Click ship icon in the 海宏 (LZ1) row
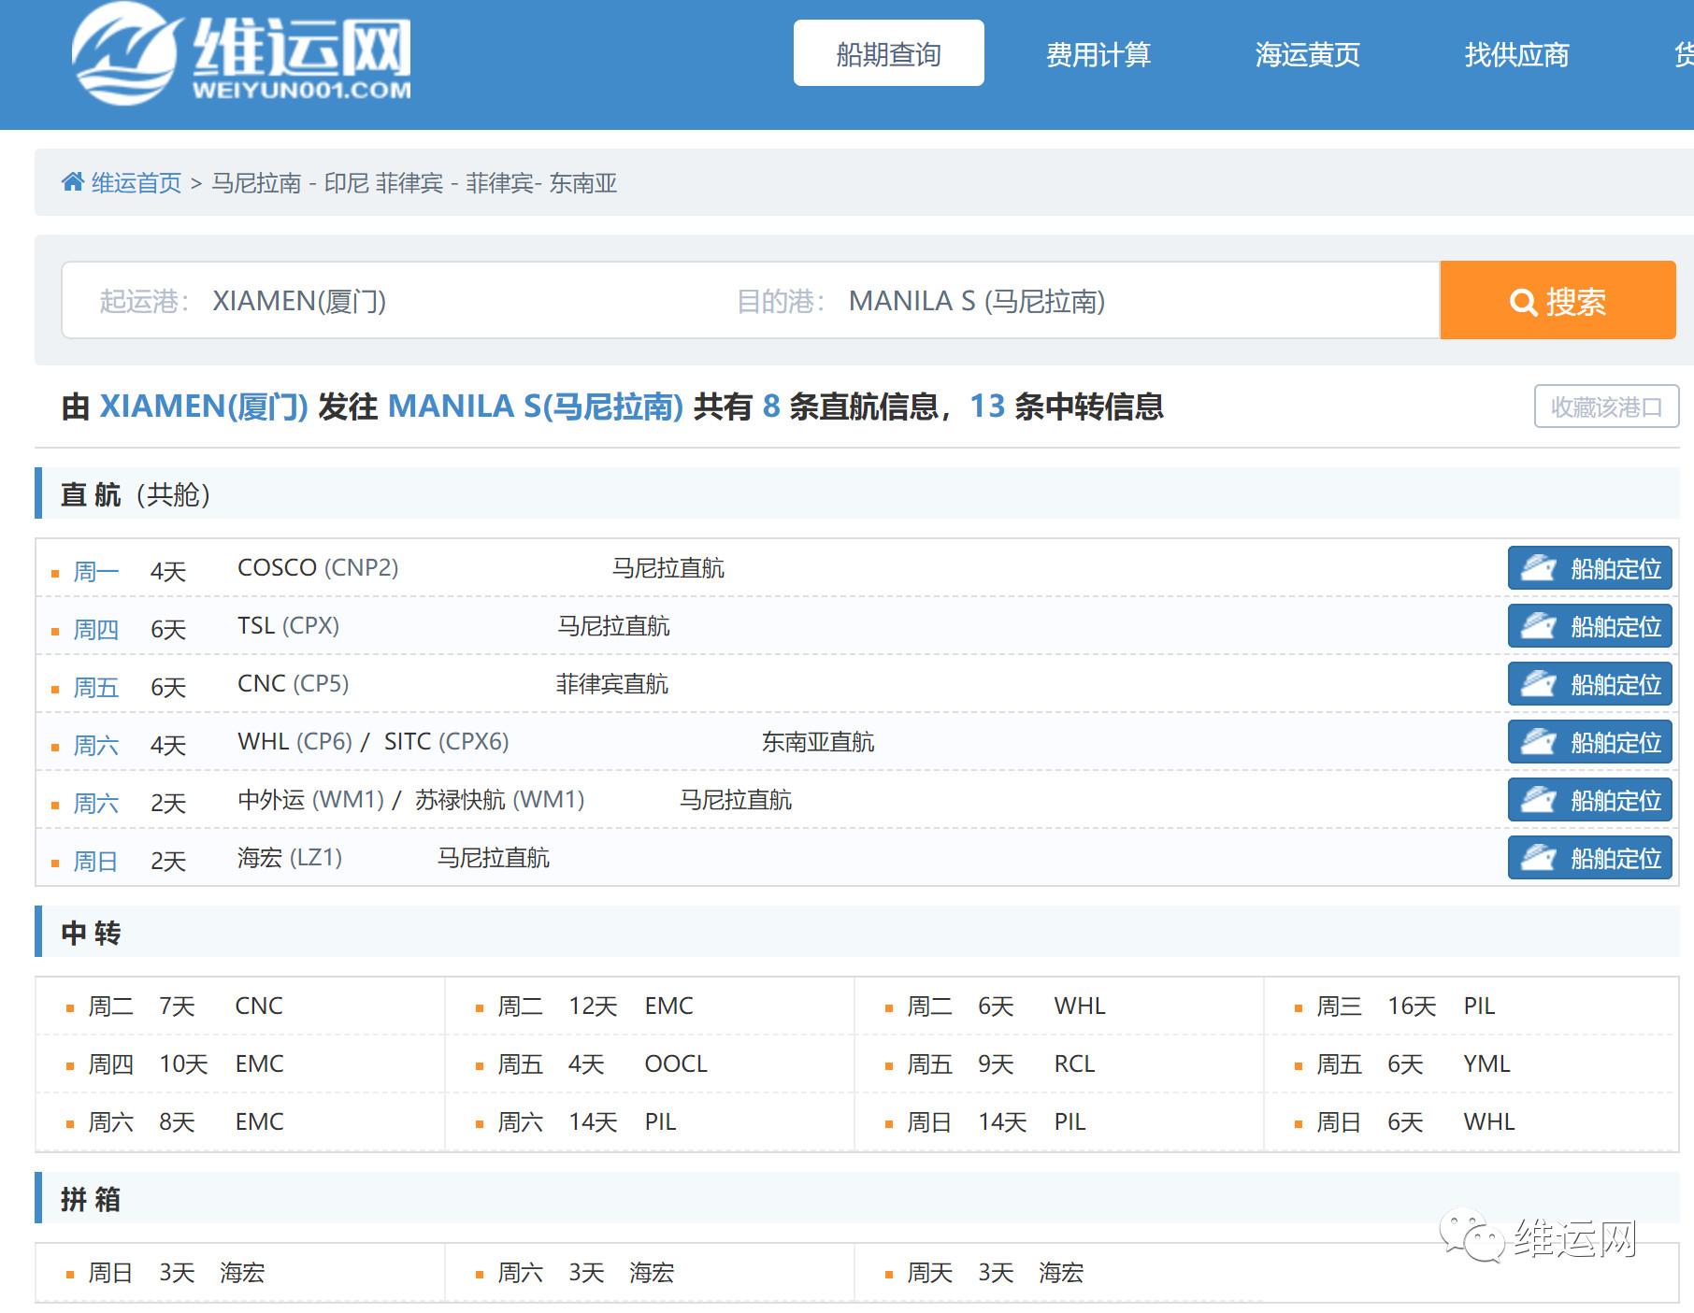The width and height of the screenshot is (1694, 1313). coord(1538,858)
